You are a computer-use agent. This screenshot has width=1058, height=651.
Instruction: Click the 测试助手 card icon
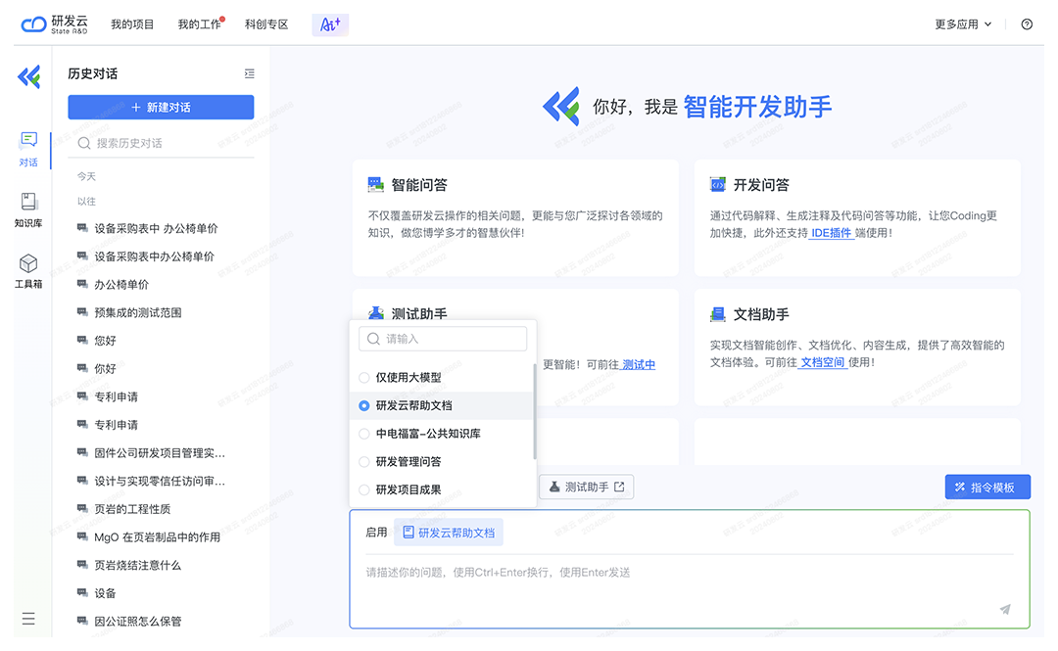[x=375, y=313]
